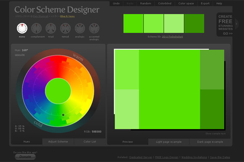The height and width of the screenshot is (162, 244).
Task: Show the Light page example tab
Action: coord(169,142)
